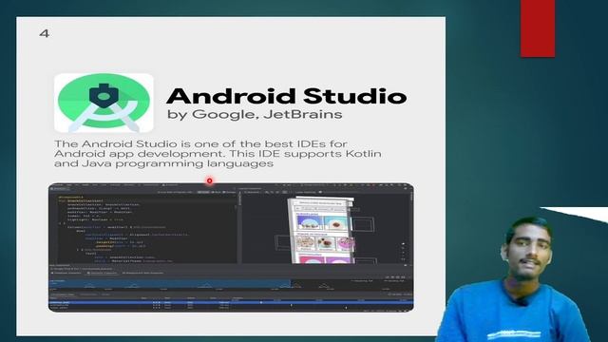The height and width of the screenshot is (342, 608).
Task: Click the "Android Studio" heading text
Action: (x=286, y=96)
